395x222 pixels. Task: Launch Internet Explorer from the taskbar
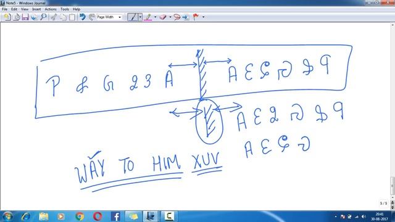point(26,216)
